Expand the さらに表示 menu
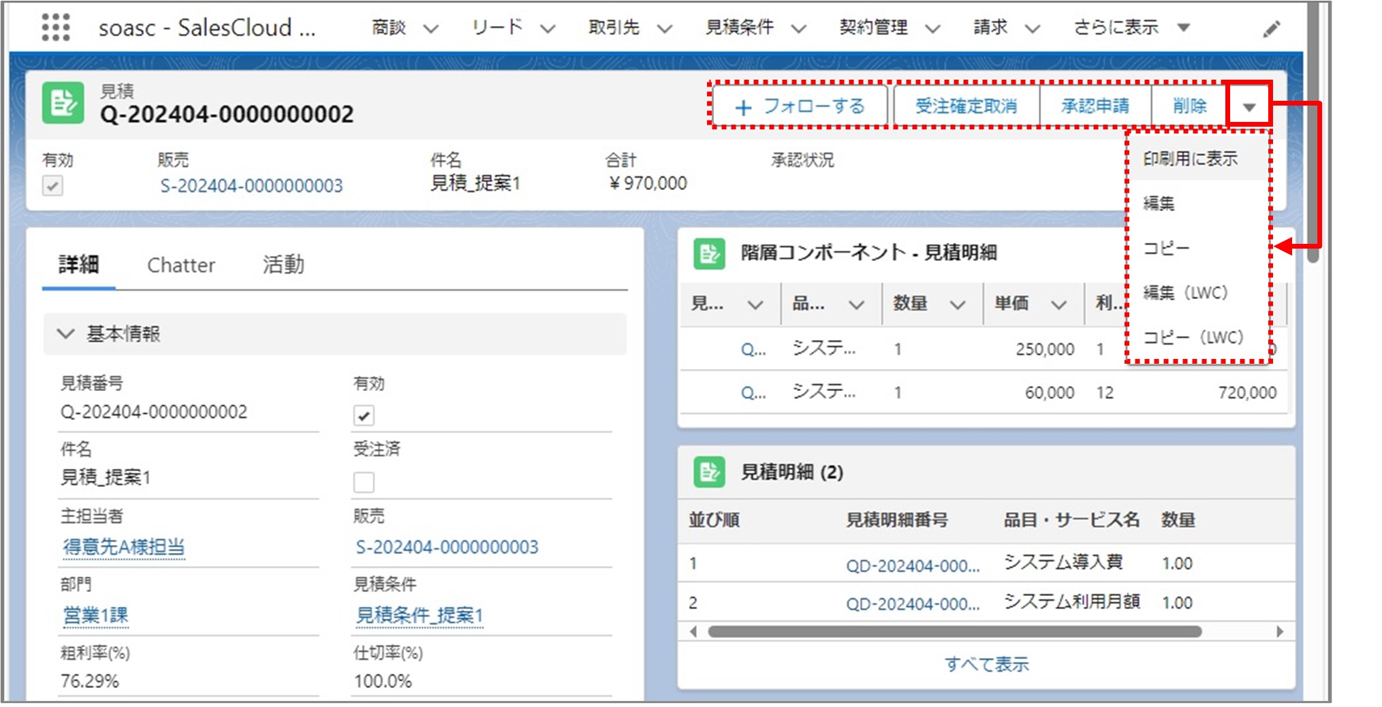This screenshot has width=1382, height=707. (1131, 27)
